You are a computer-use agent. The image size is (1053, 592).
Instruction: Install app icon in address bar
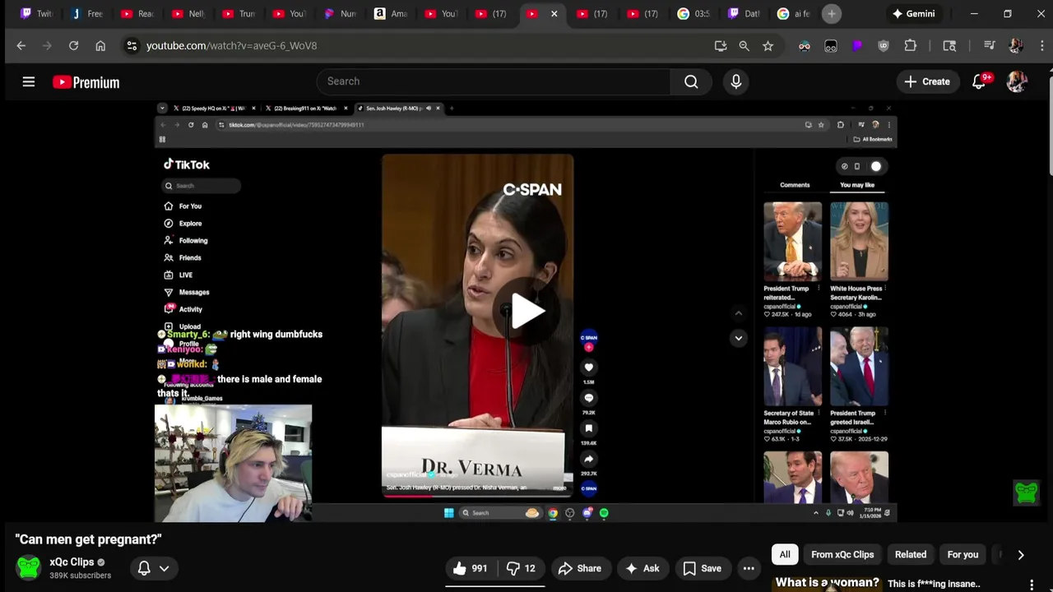(x=721, y=46)
